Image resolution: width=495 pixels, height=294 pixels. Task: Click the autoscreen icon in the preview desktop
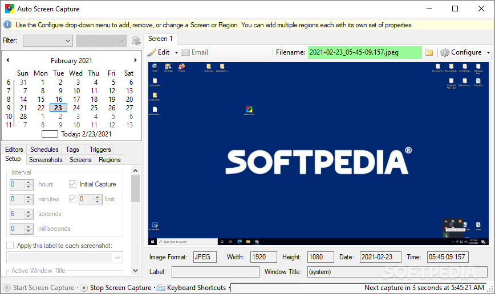coord(249,110)
